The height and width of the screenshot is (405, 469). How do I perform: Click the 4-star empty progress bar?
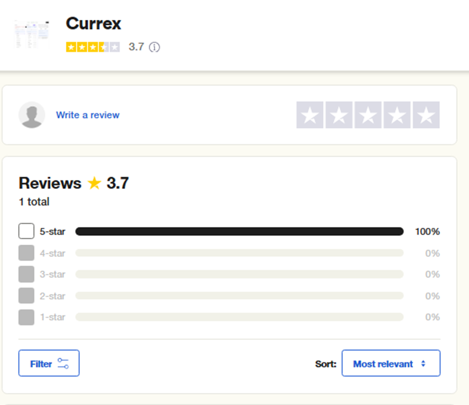tap(239, 253)
